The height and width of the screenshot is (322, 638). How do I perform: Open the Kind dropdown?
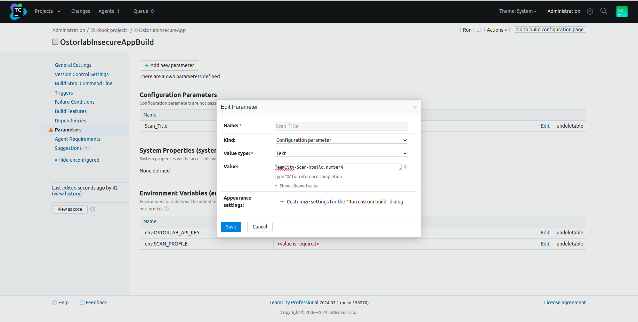pos(341,140)
